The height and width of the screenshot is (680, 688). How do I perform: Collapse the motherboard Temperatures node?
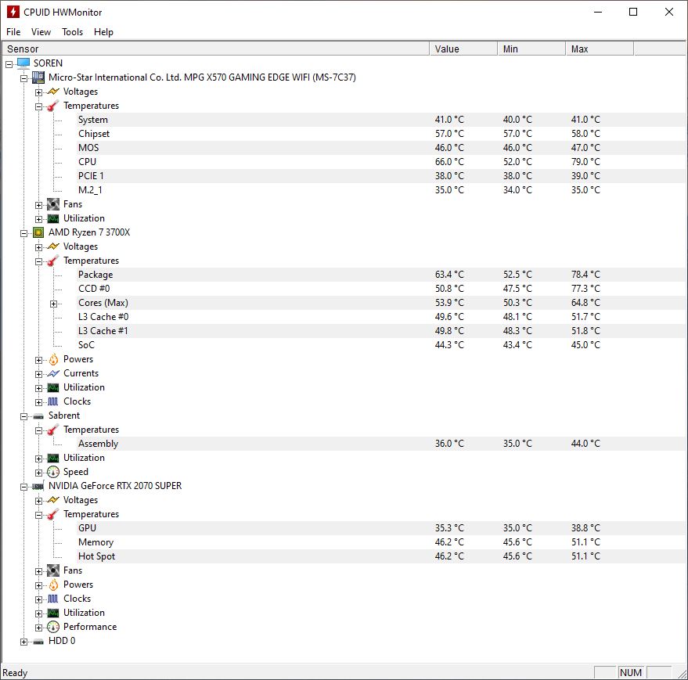[x=38, y=107]
